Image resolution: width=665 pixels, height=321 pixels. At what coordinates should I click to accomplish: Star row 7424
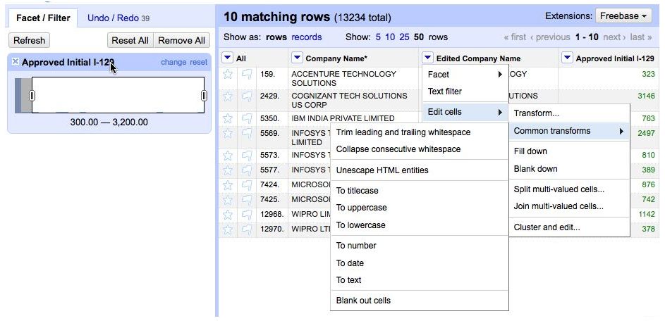[x=228, y=185]
